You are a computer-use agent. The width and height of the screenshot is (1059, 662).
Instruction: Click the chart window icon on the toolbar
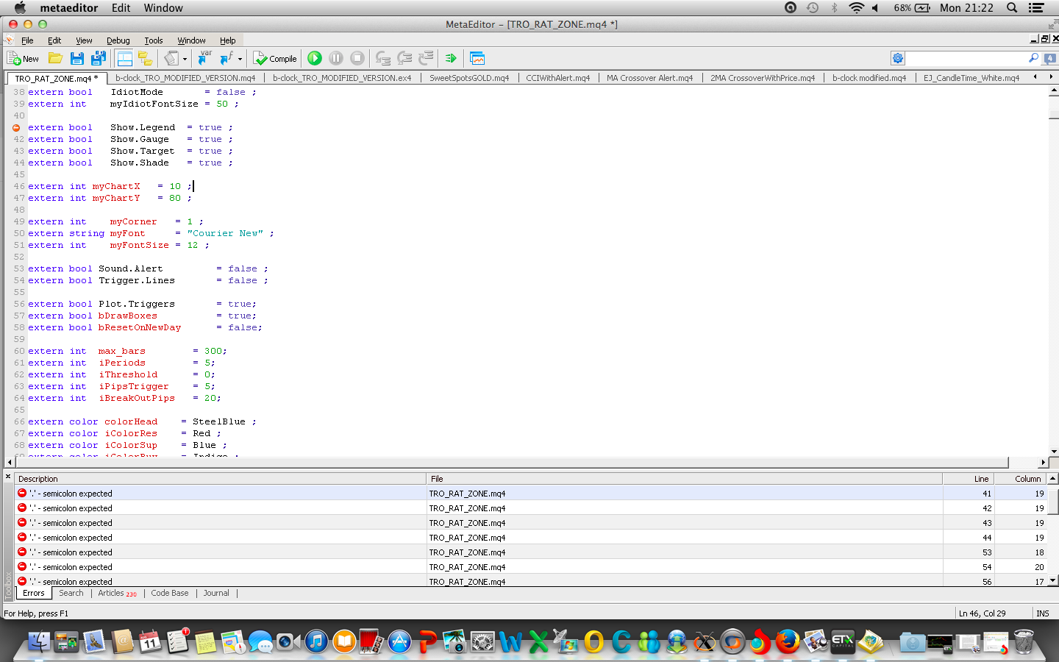pos(478,58)
